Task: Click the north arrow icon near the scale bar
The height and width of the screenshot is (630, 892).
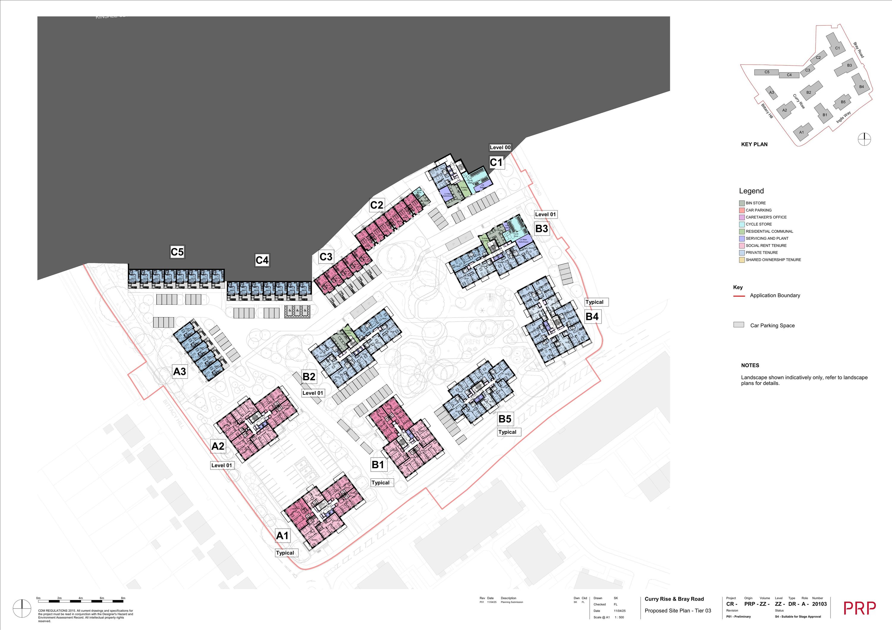Action: tap(22, 609)
